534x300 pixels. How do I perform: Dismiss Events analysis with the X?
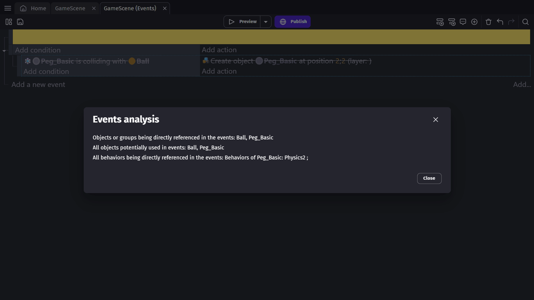click(436, 120)
